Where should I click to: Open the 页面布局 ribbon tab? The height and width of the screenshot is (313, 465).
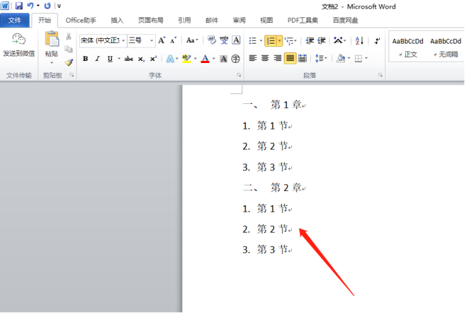click(x=150, y=20)
